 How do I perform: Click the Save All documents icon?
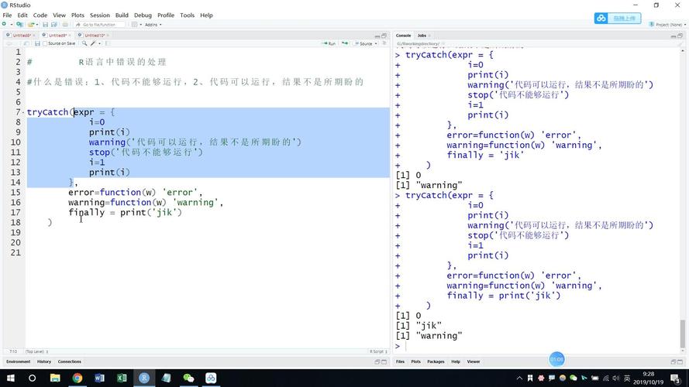click(x=54, y=25)
